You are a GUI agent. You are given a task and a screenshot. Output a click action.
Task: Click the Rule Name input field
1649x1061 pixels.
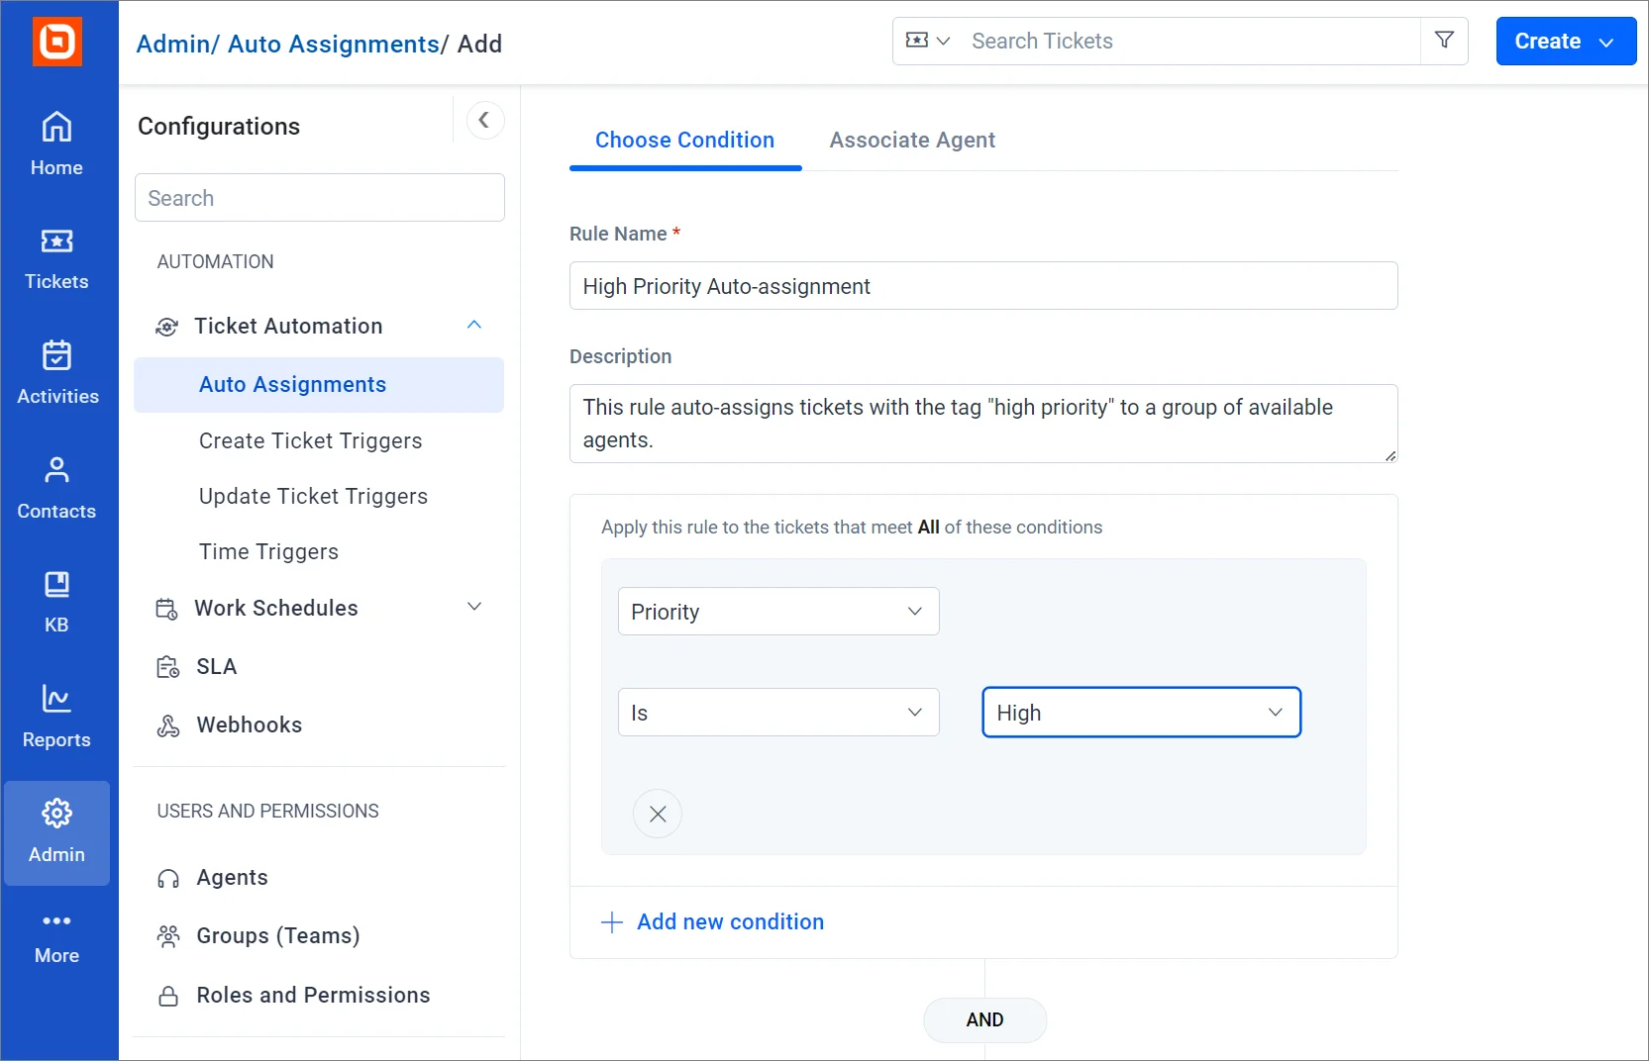coord(983,286)
